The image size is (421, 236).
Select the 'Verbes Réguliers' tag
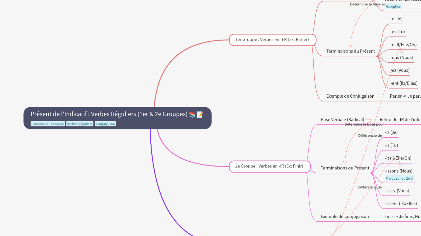click(x=80, y=124)
